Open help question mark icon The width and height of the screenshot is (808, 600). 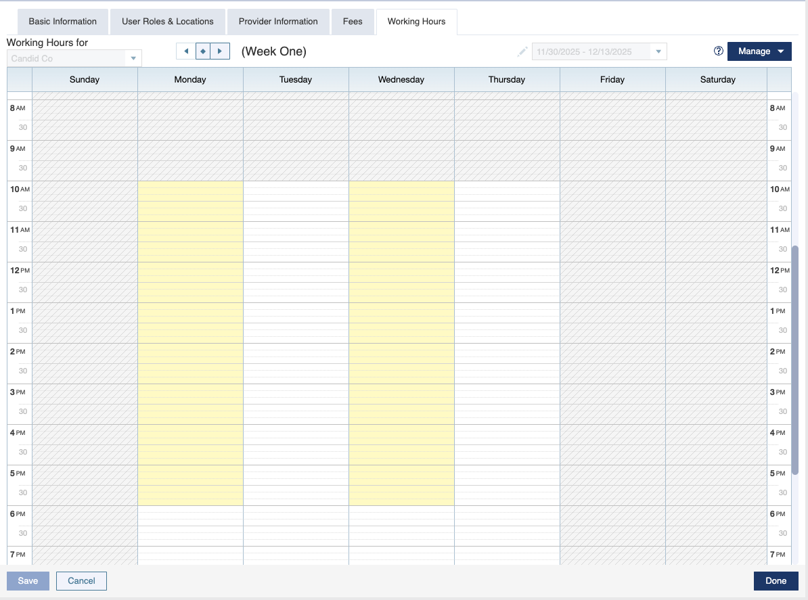(719, 51)
